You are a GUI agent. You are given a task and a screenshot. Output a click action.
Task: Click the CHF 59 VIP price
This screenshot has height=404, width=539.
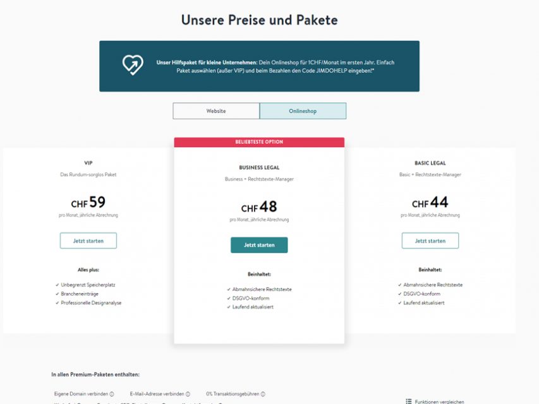point(88,203)
